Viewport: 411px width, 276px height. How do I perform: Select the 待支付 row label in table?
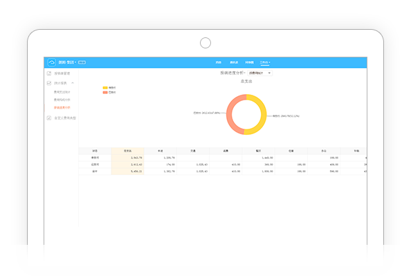tap(95, 158)
